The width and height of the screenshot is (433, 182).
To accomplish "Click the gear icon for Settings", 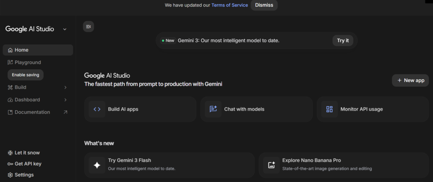I will pos(10,175).
